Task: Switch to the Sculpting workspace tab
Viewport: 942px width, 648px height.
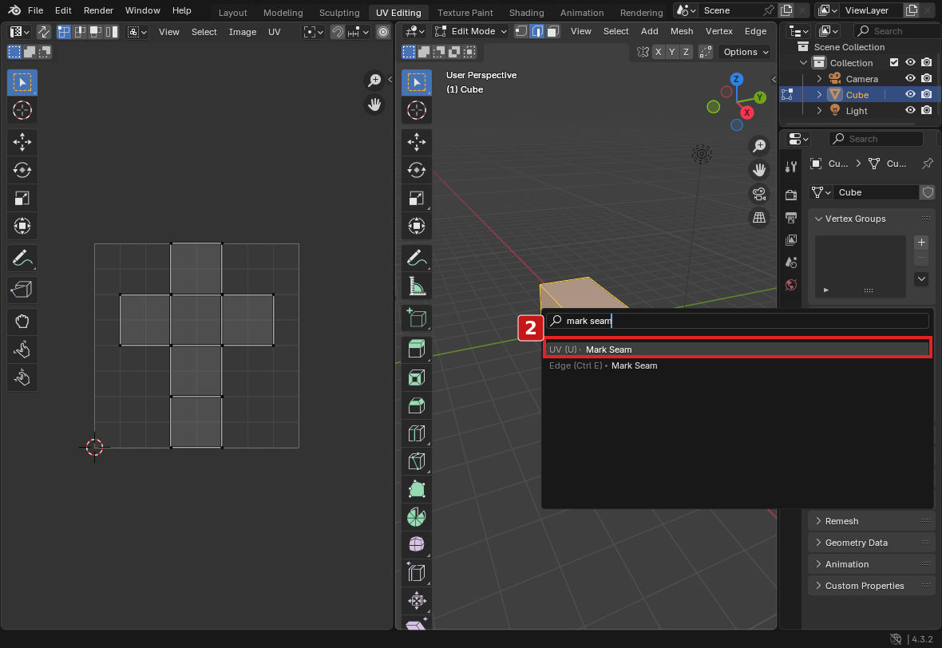Action: pos(339,12)
